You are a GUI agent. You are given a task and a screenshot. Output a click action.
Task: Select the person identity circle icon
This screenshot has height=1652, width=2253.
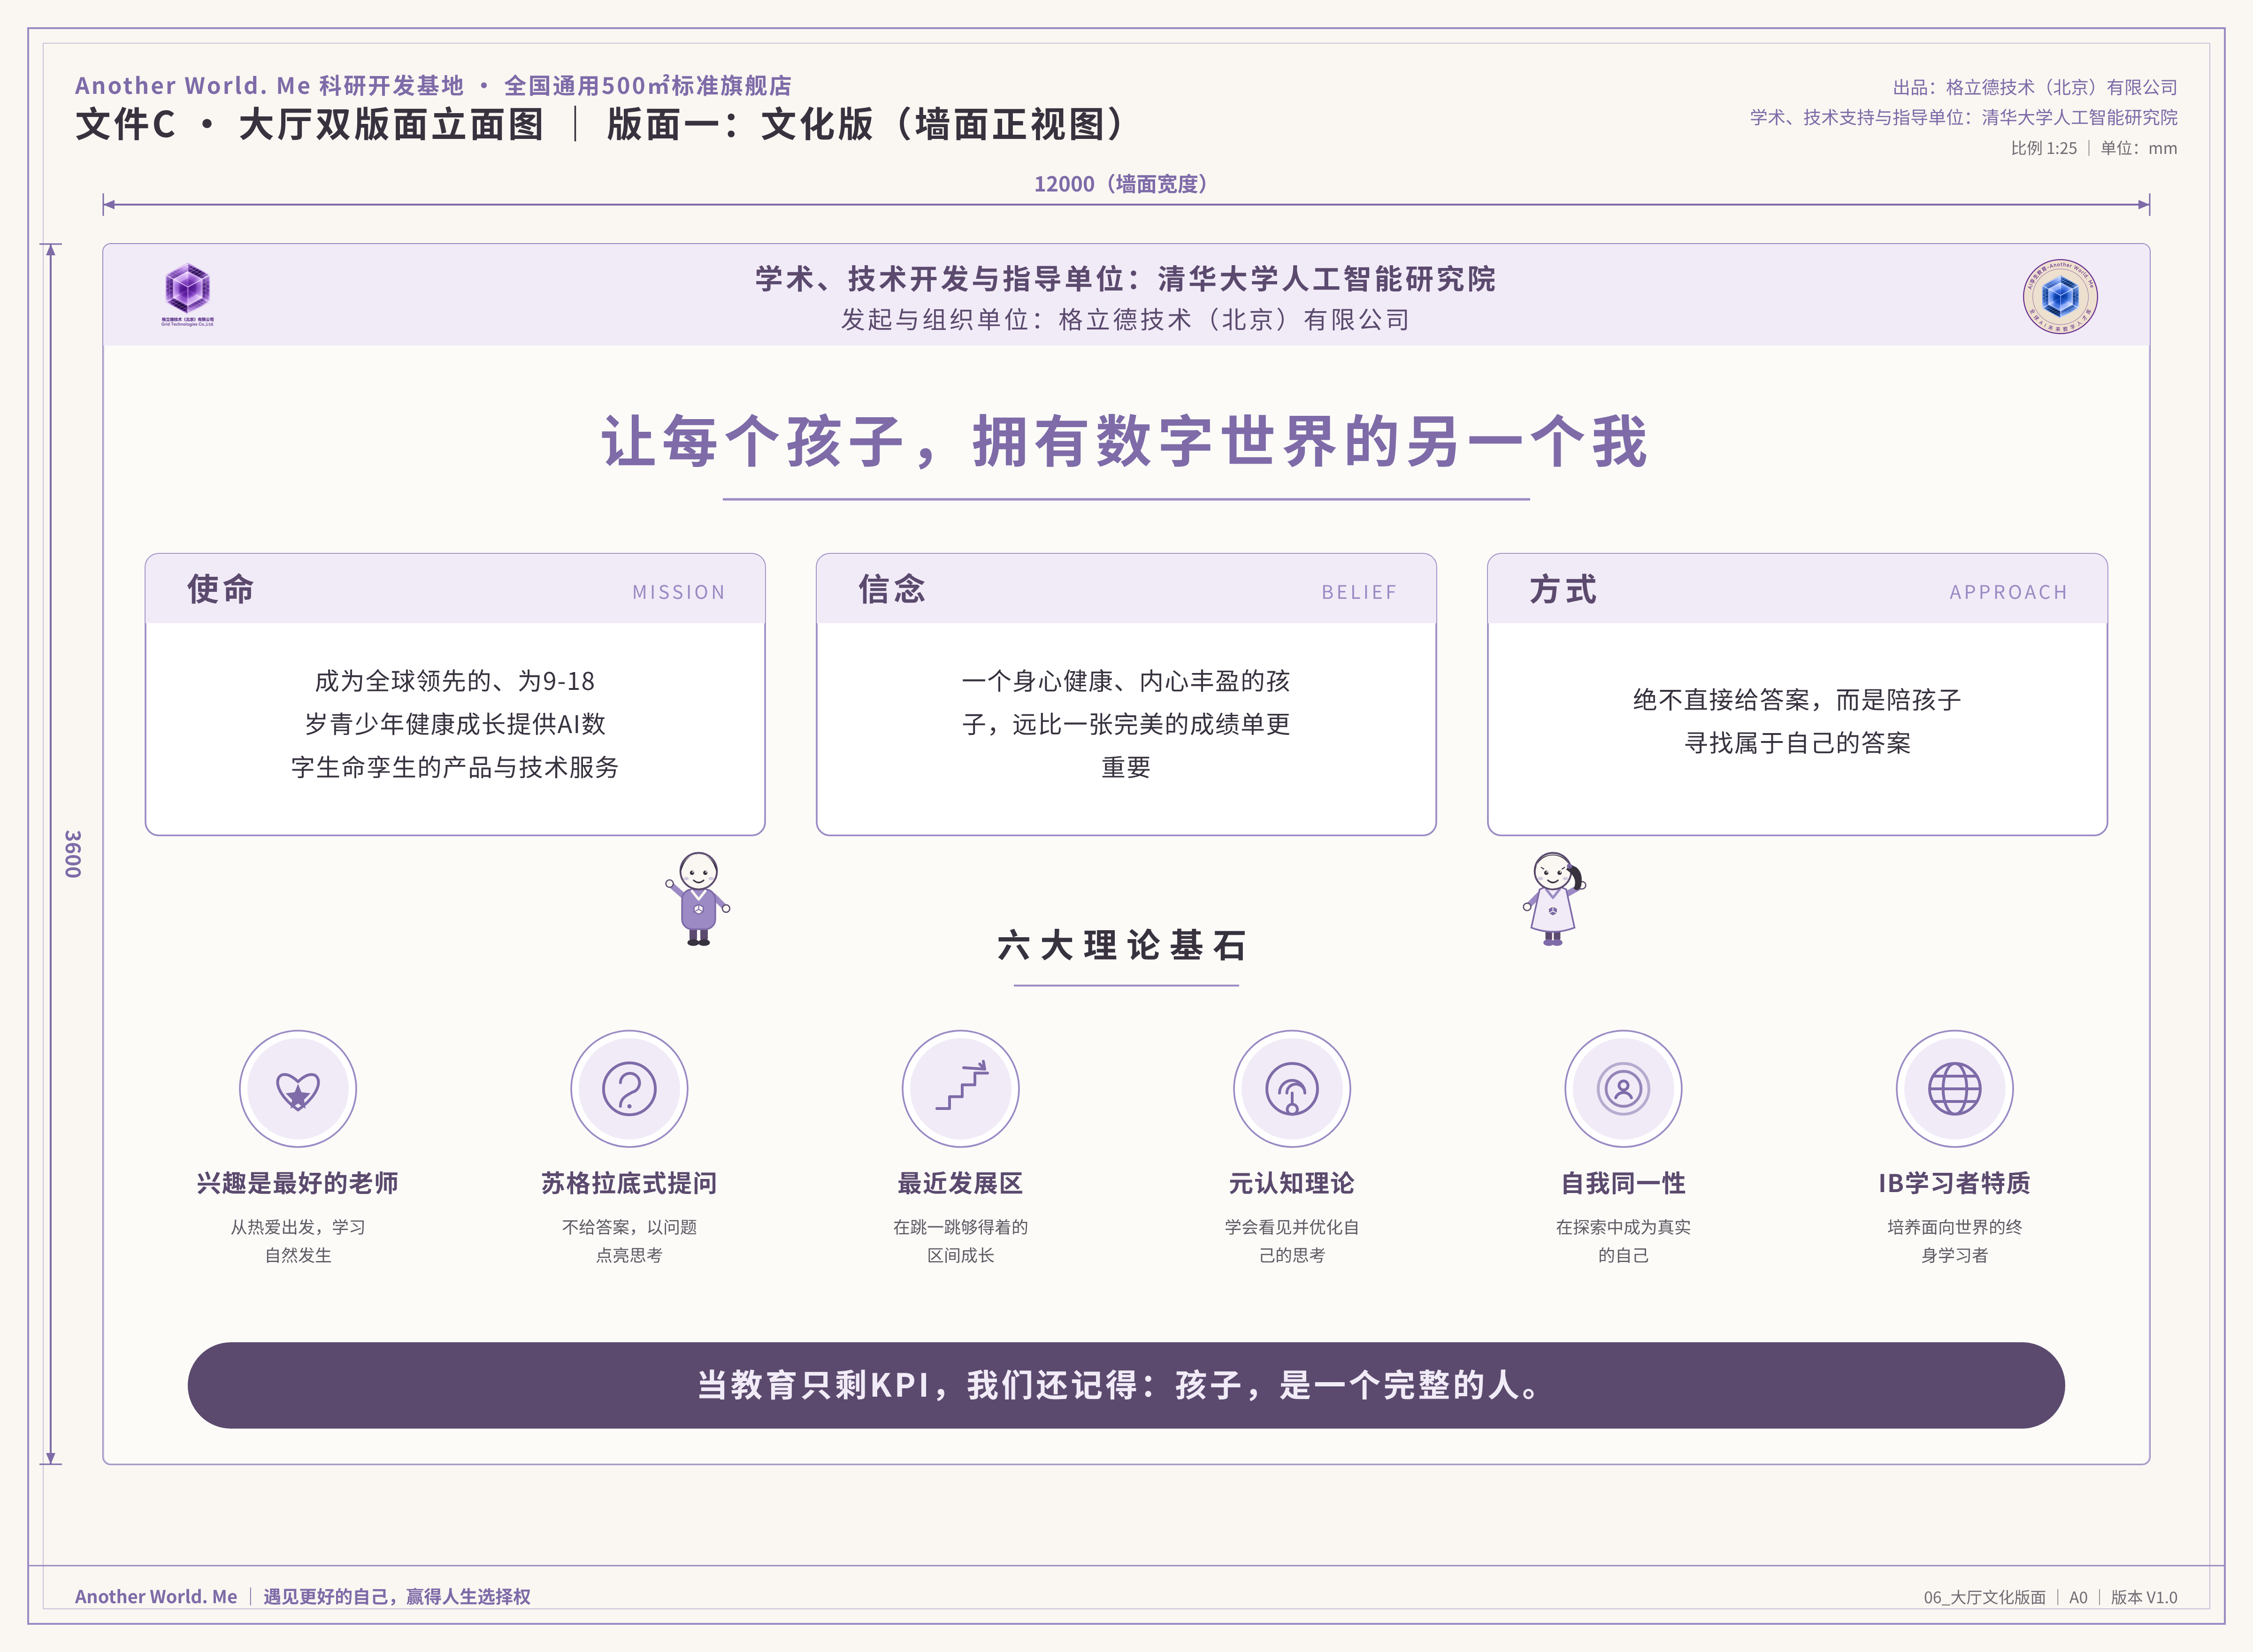click(1623, 1089)
